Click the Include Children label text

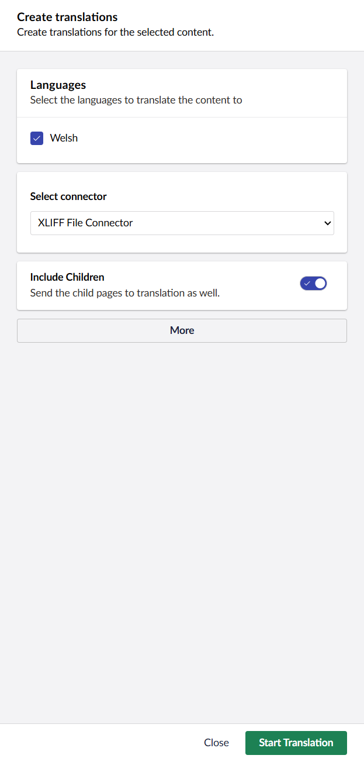pyautogui.click(x=67, y=277)
